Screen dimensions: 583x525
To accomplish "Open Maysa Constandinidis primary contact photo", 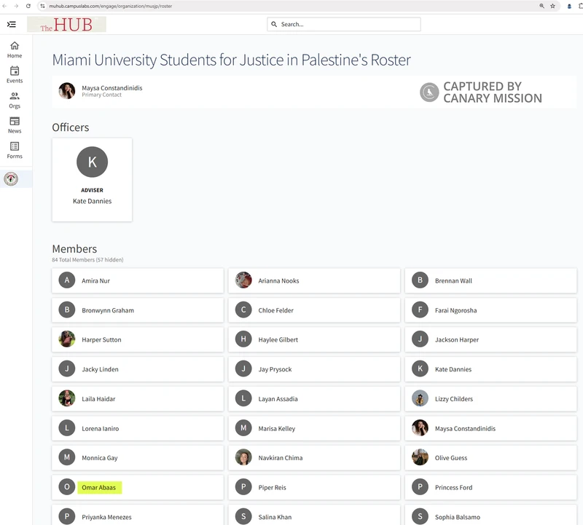I will tap(67, 91).
